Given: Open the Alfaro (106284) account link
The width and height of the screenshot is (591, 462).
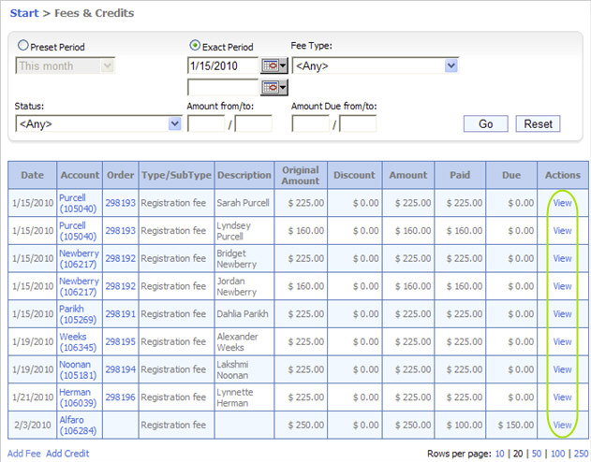Looking at the screenshot, I should pos(78,425).
